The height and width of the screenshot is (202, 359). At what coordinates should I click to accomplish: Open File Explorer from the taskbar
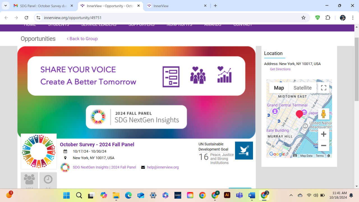pyautogui.click(x=116, y=195)
